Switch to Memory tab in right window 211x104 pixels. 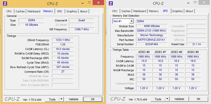154,11
